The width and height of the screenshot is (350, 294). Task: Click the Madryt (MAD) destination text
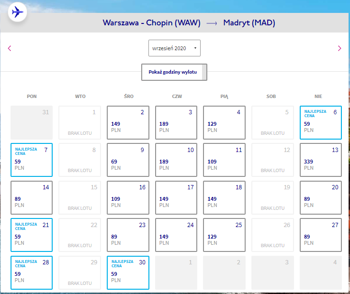(x=249, y=23)
